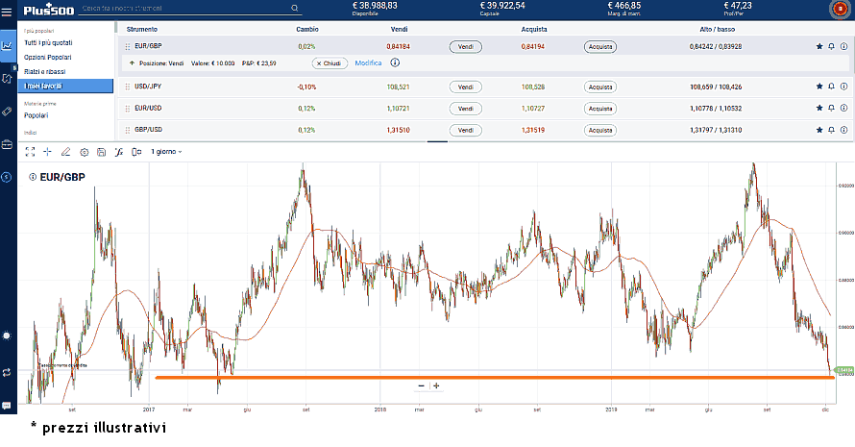Open the '1 giorno' timeframe dropdown
This screenshot has width=855, height=447.
coord(166,152)
